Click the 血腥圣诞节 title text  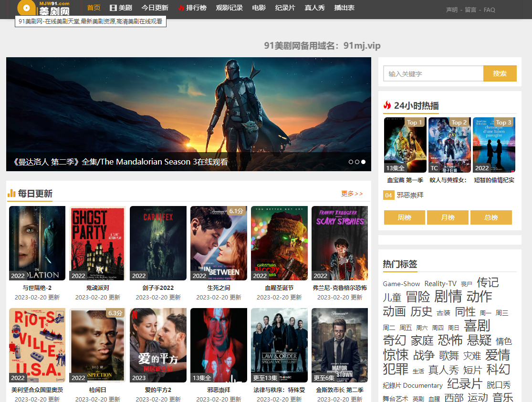pos(279,288)
